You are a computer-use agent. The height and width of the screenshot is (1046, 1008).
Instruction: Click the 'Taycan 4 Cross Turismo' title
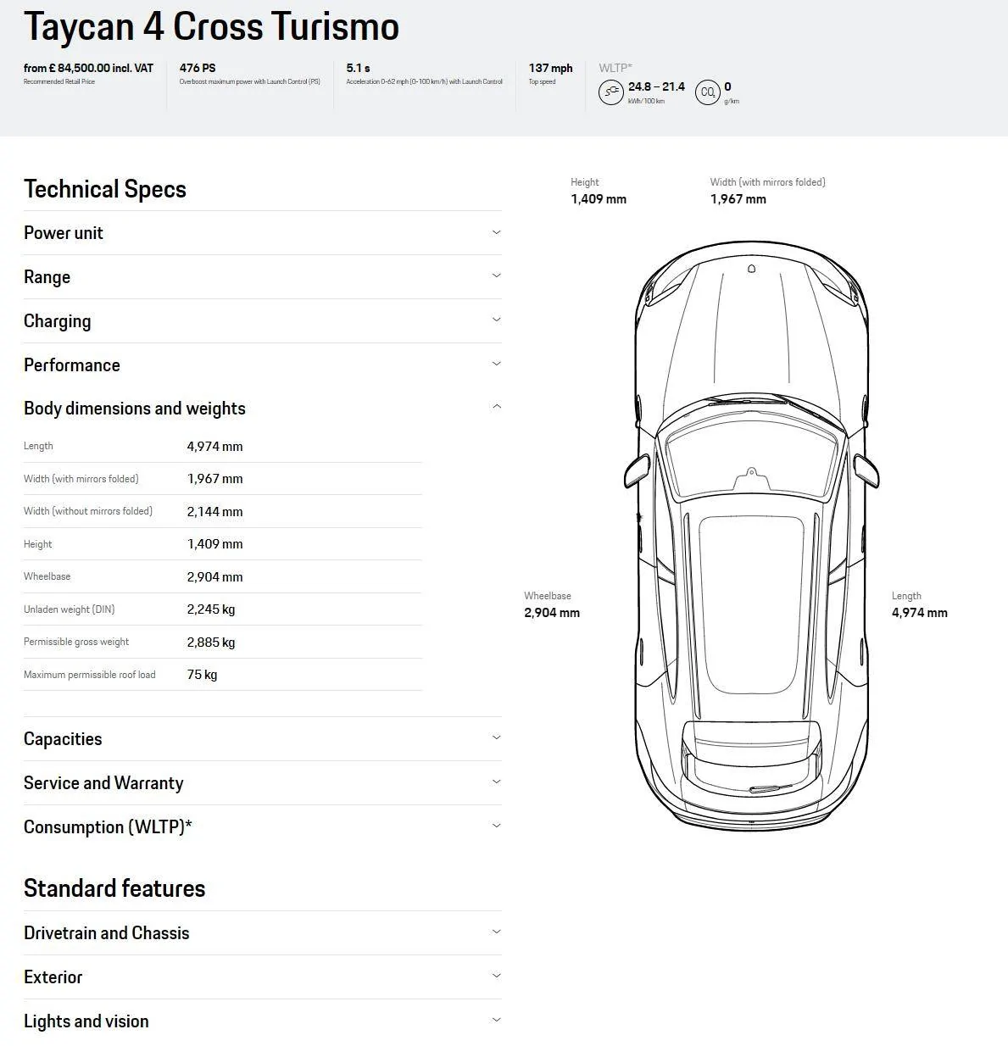tap(211, 26)
